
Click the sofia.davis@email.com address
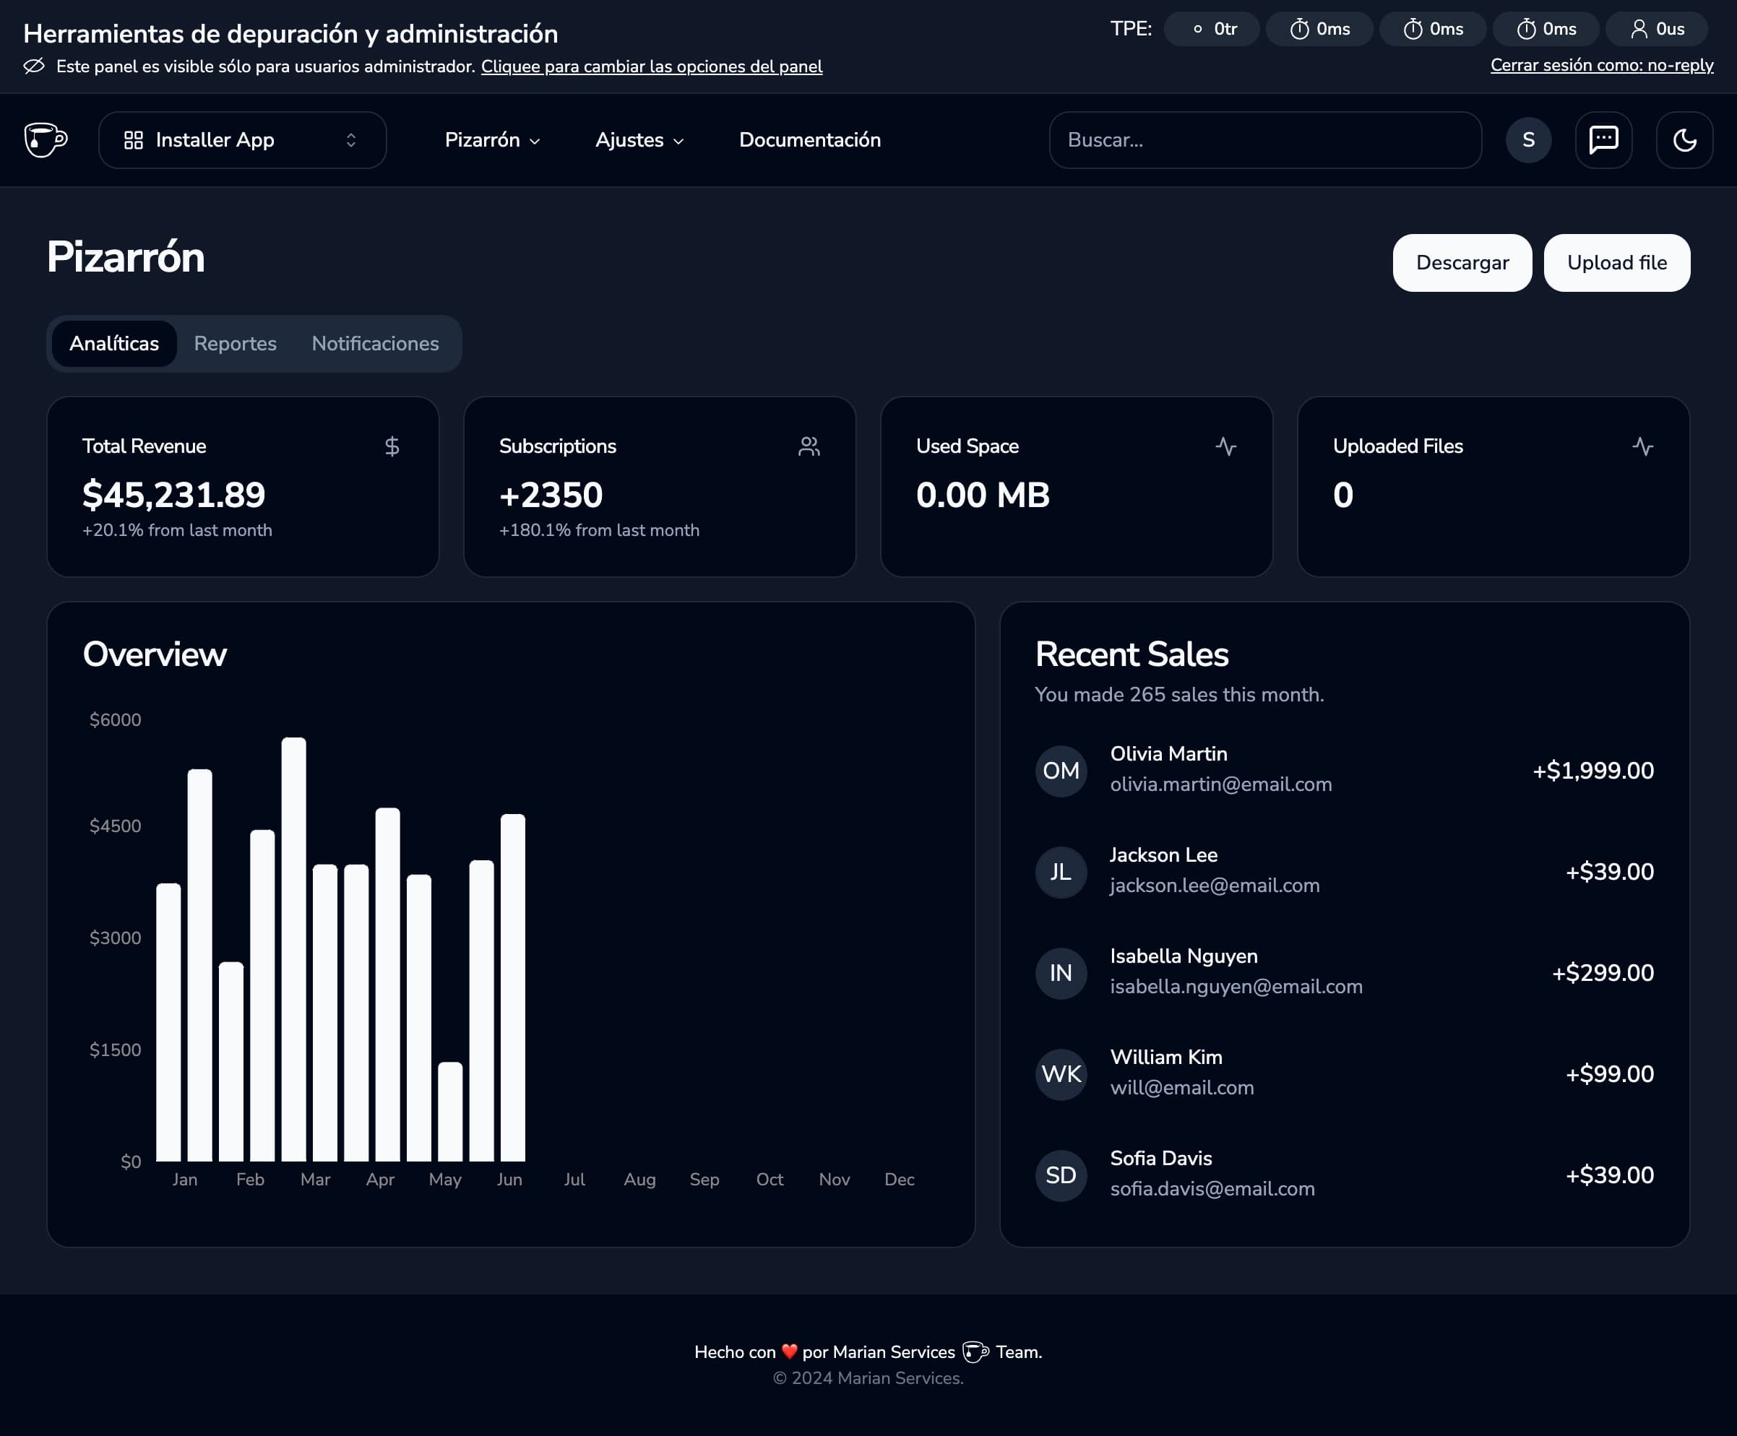1212,1189
